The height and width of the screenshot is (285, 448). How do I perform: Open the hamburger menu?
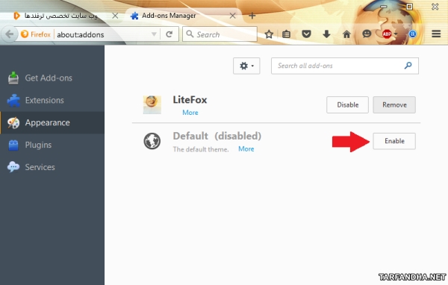point(436,34)
